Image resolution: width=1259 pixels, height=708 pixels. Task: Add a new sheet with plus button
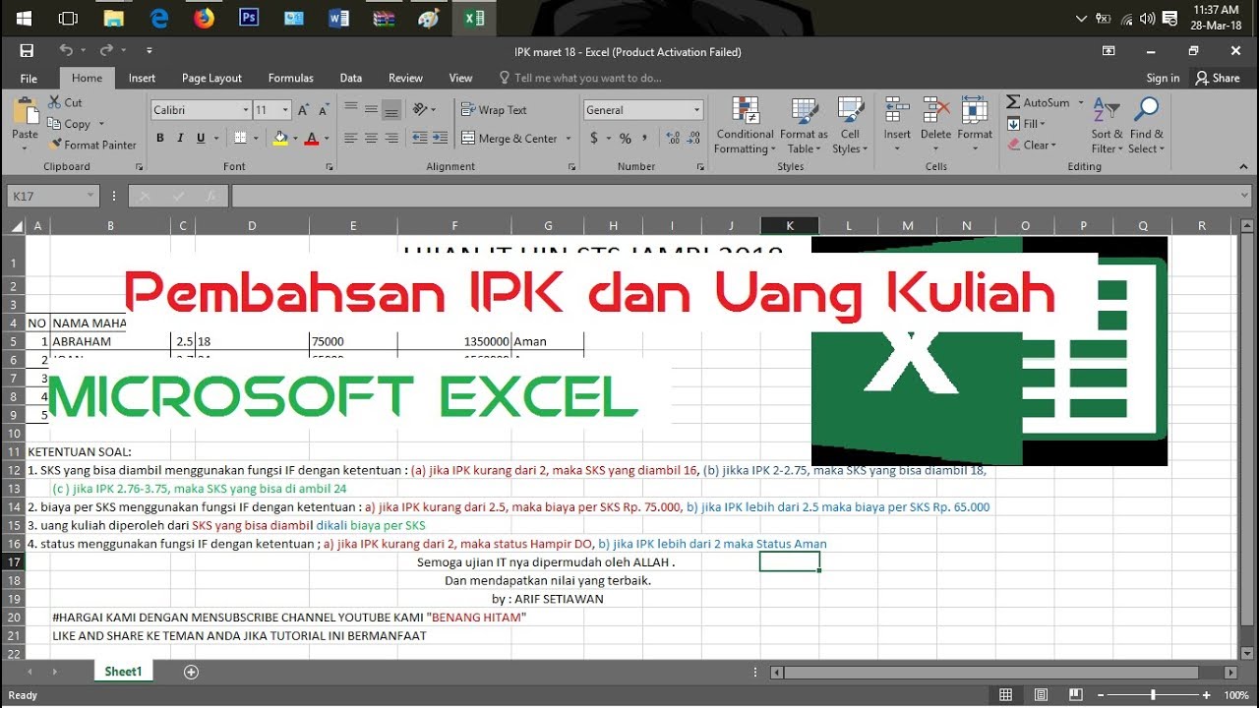[x=192, y=672]
